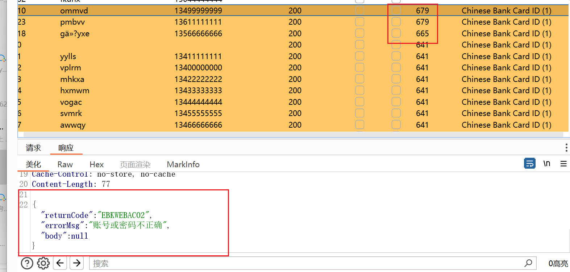Screen dimensions: 570x272
Task: Select the 页面渲染 tab
Action: (135, 165)
